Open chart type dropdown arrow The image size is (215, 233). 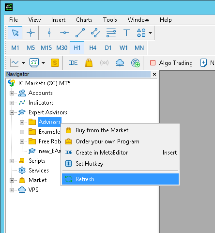pos(23,63)
